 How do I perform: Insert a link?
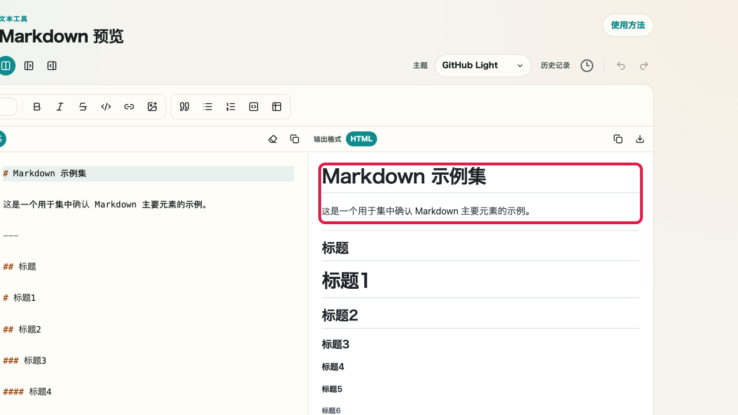click(129, 107)
